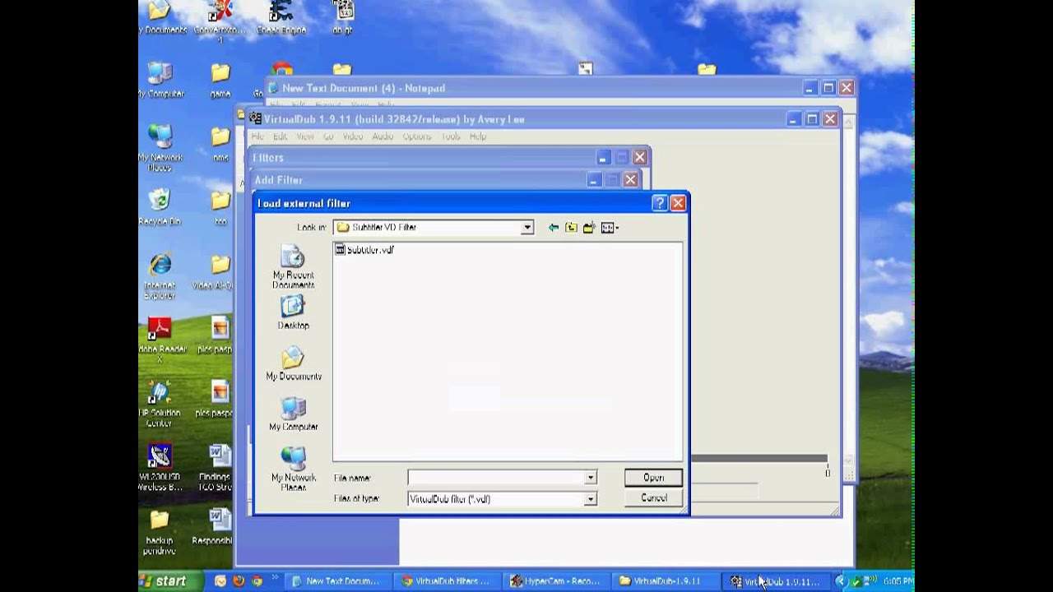Close the Add Filter dialog
1053x592 pixels.
click(630, 179)
